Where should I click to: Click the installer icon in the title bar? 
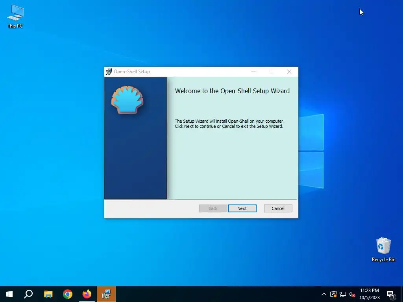(x=109, y=72)
